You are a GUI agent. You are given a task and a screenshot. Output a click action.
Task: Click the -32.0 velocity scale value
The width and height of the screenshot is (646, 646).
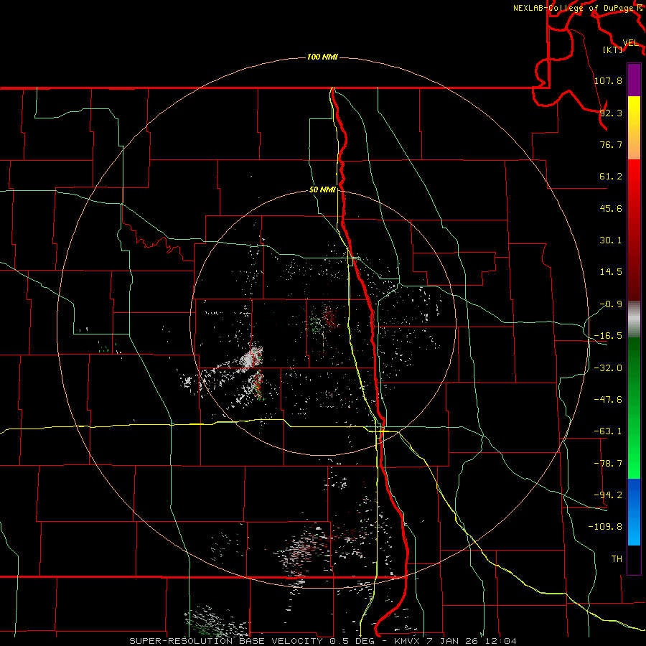tap(608, 368)
